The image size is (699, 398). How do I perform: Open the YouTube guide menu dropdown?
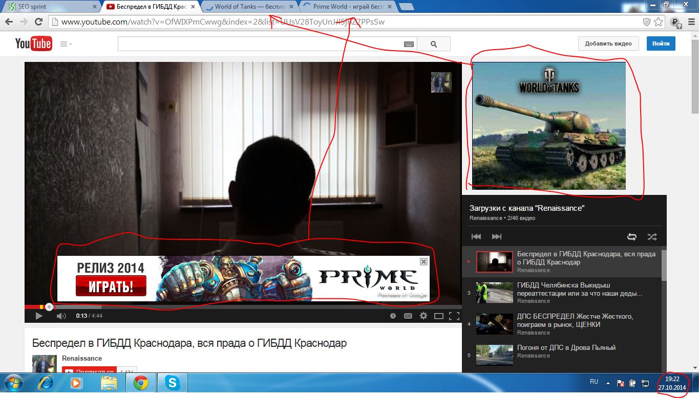pos(66,44)
